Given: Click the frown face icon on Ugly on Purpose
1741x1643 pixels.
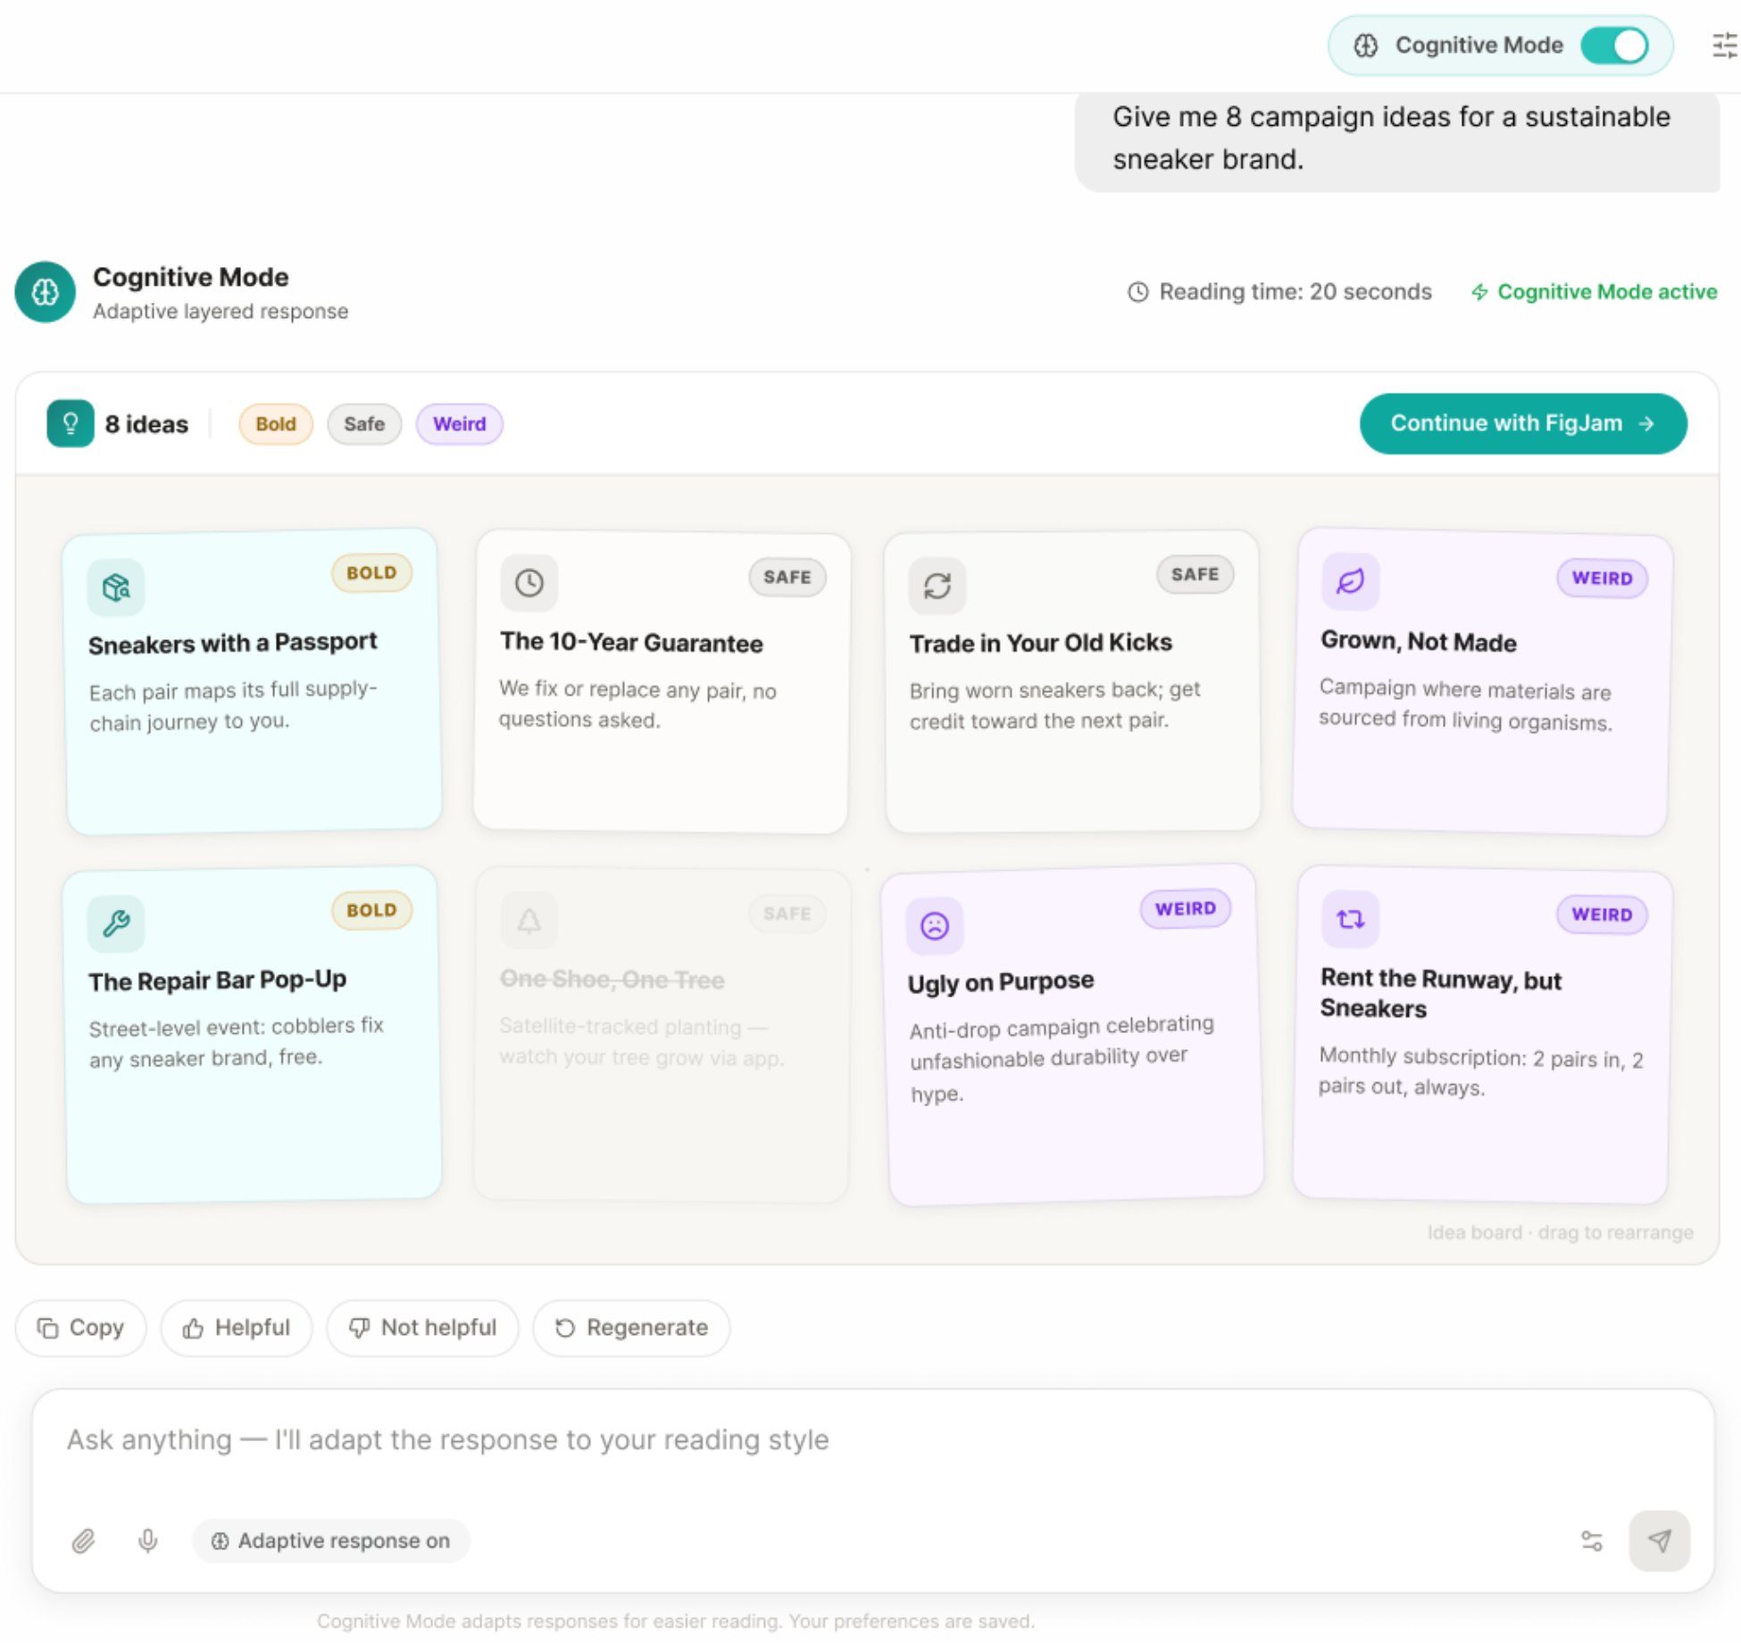Looking at the screenshot, I should pyautogui.click(x=935, y=926).
